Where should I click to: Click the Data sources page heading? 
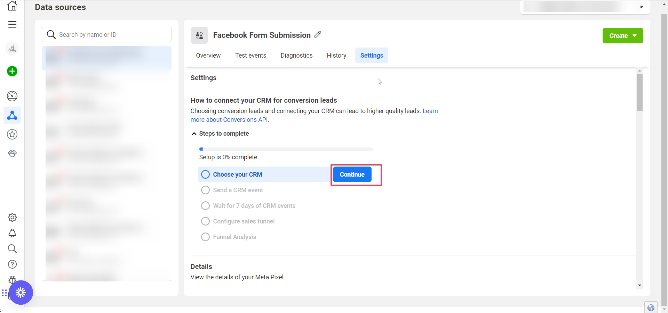[60, 7]
